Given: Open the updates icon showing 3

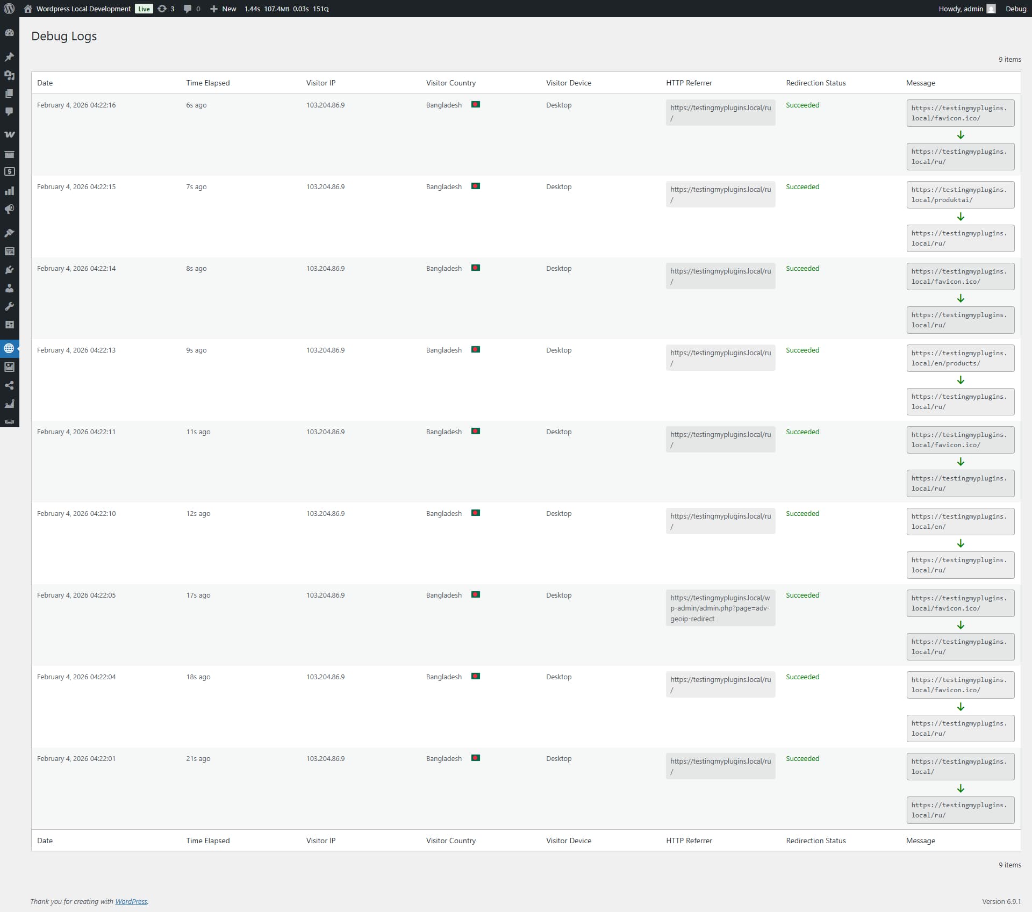Looking at the screenshot, I should (166, 9).
